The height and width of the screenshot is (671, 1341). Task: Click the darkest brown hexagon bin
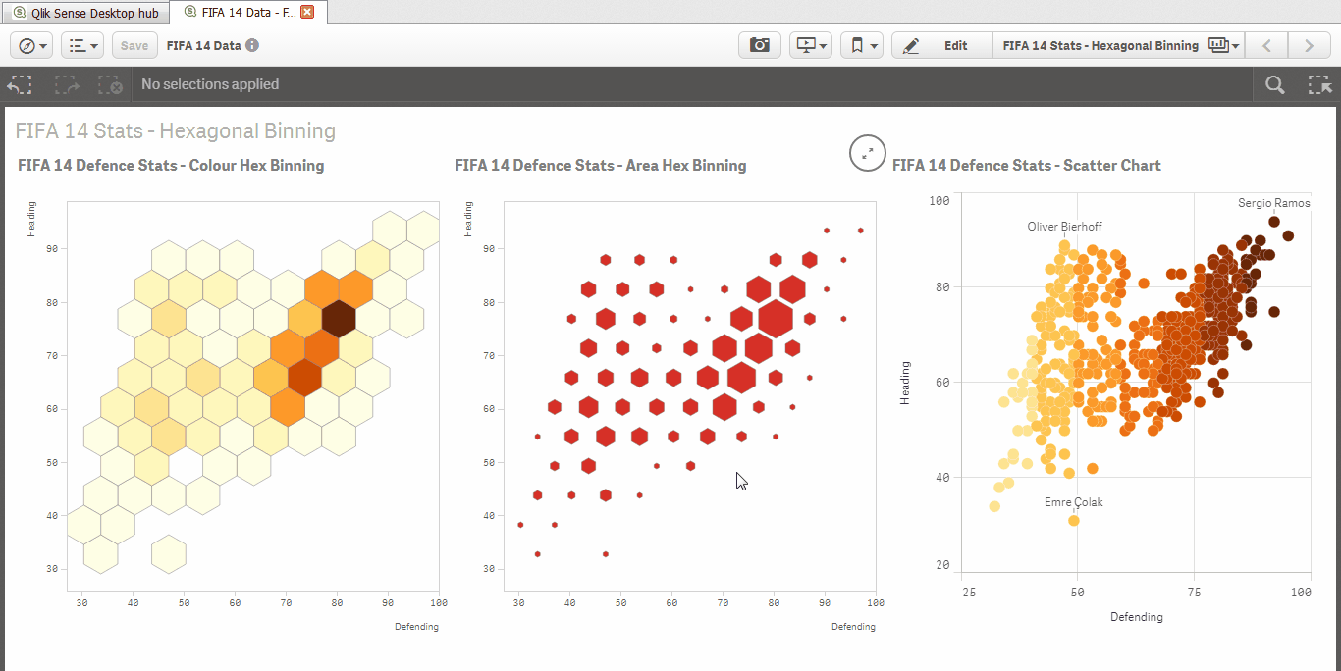point(338,318)
